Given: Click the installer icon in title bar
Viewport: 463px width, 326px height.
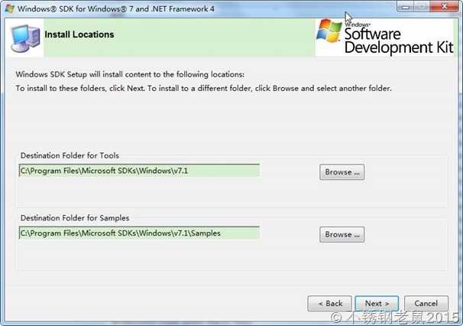Looking at the screenshot, I should click(9, 8).
